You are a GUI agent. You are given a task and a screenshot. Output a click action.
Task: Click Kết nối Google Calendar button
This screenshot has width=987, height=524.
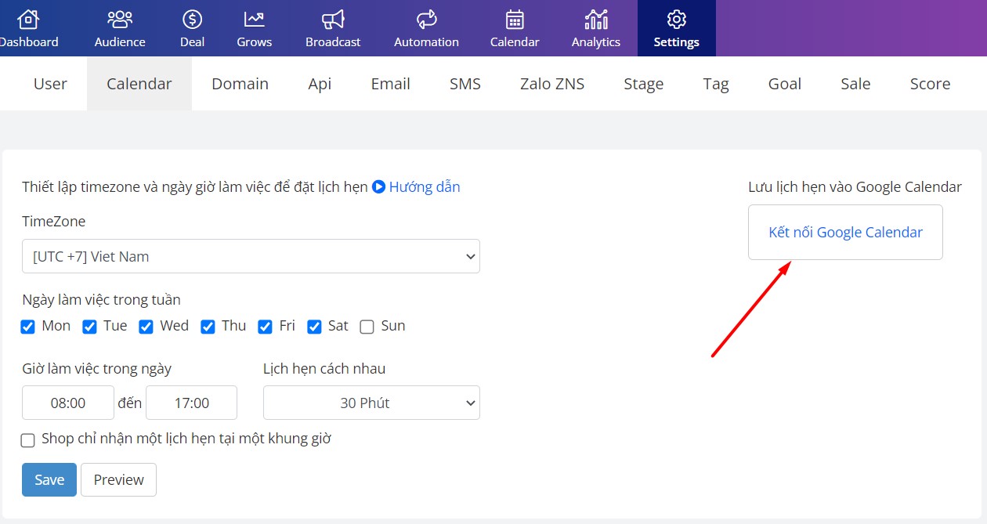[x=845, y=232]
